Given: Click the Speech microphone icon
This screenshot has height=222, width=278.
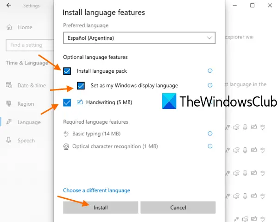Looking at the screenshot, I should (x=8, y=140).
